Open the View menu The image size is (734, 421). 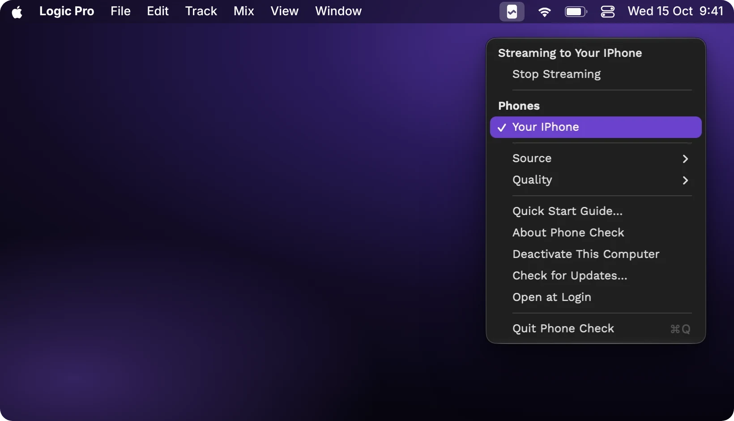click(x=285, y=11)
